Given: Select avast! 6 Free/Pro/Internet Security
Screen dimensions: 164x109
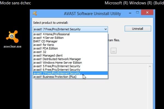Looking at the screenshot, I should click(x=70, y=70).
